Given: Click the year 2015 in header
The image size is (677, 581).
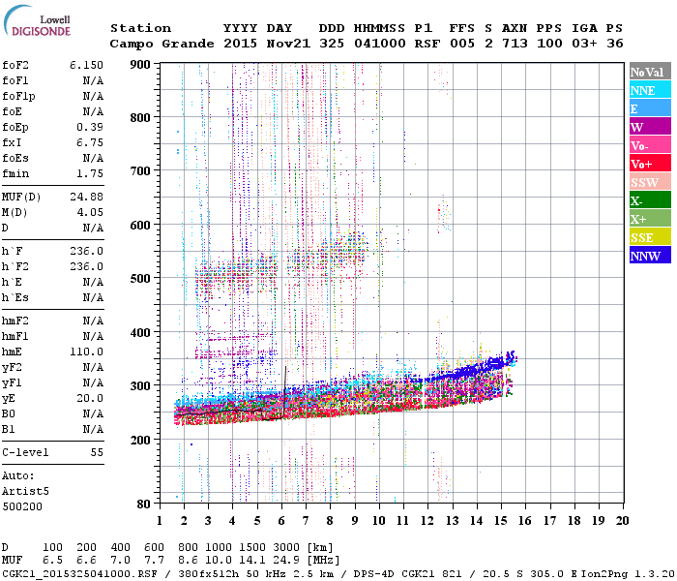Looking at the screenshot, I should click(x=240, y=44).
